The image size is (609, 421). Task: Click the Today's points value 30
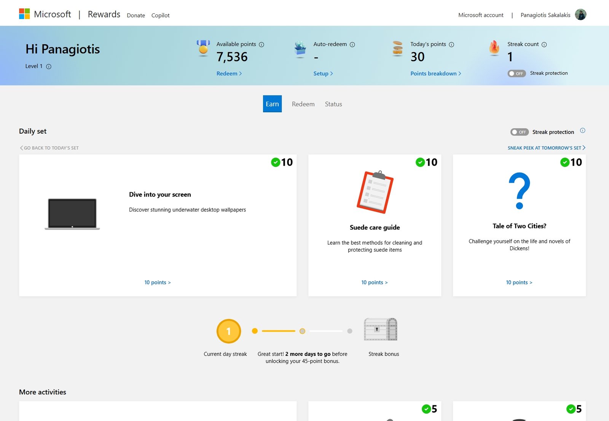pyautogui.click(x=418, y=57)
